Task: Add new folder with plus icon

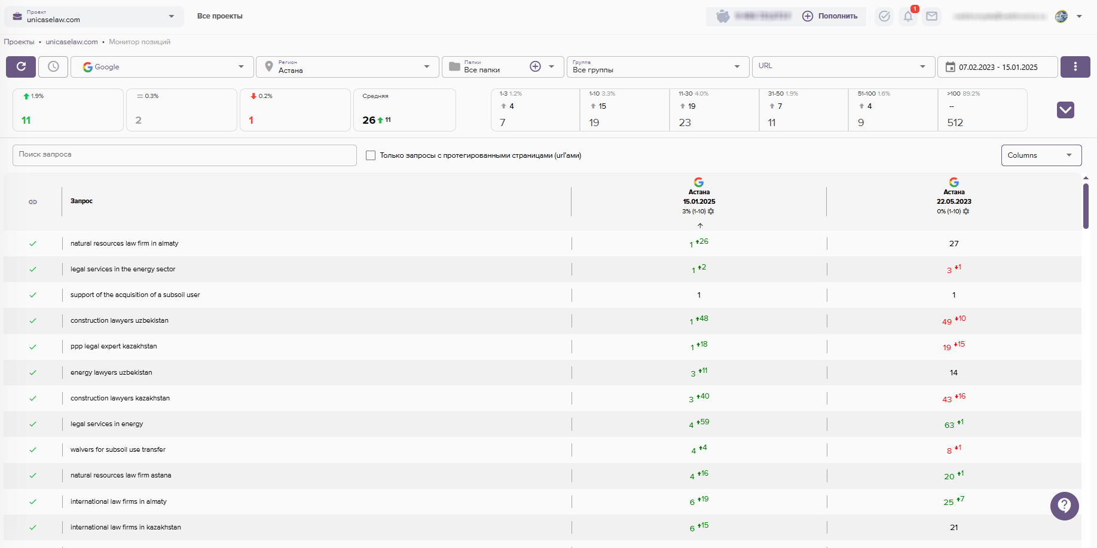Action: 536,66
